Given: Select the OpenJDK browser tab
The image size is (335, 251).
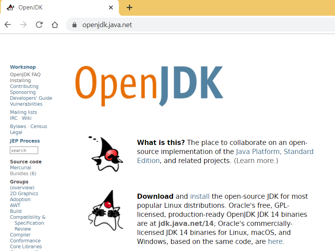Looking at the screenshot, I should tap(60, 8).
